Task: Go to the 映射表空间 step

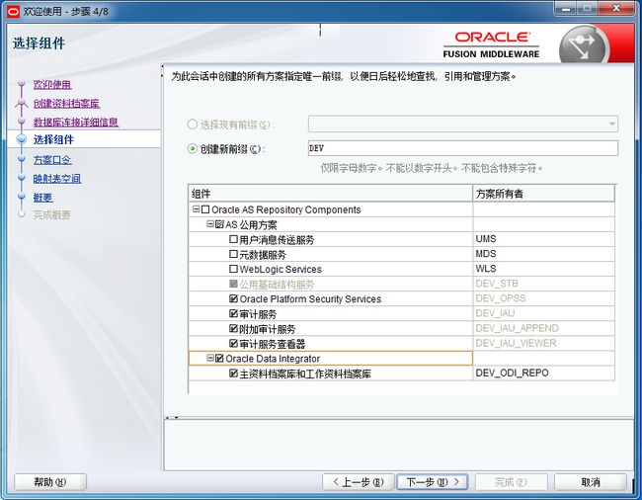Action: (x=57, y=179)
